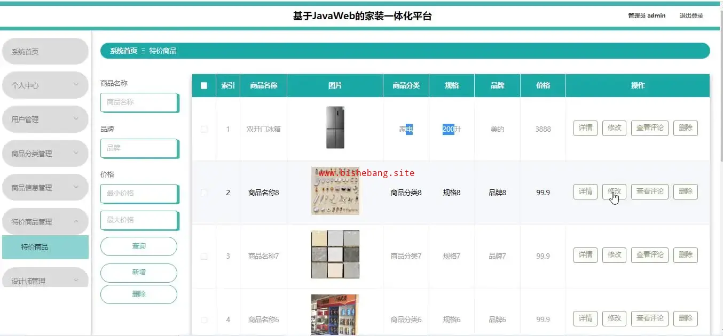Click 查看评论 for 商品名称7
Viewport: 723px width, 336px height.
(650, 255)
